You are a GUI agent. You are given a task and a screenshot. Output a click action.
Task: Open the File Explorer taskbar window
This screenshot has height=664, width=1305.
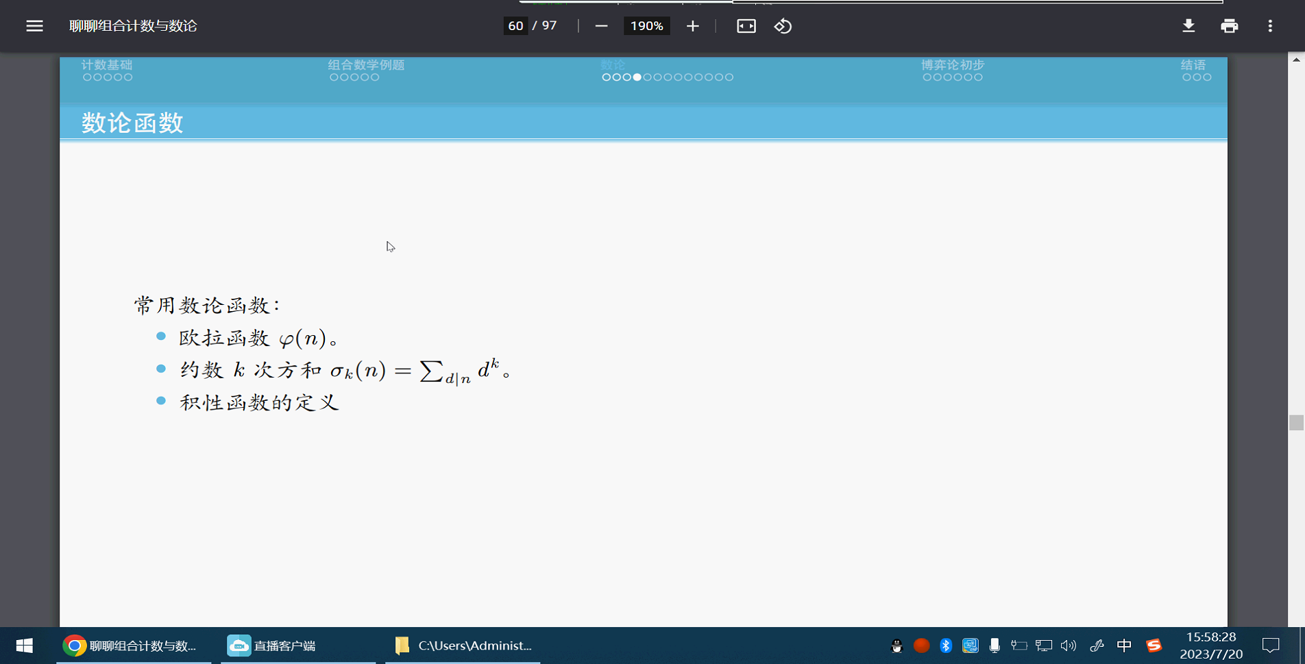click(x=463, y=645)
